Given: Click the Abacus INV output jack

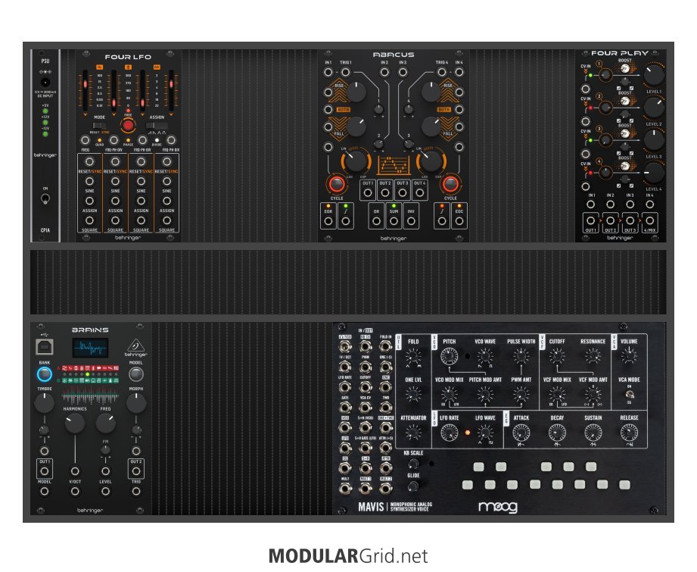Looking at the screenshot, I should click(x=411, y=220).
